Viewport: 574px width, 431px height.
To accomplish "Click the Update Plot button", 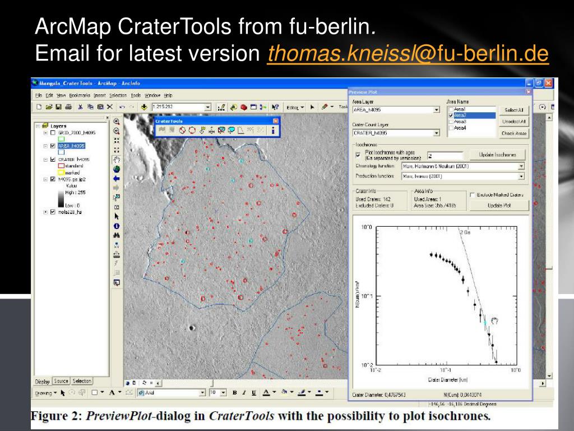I will pos(499,205).
